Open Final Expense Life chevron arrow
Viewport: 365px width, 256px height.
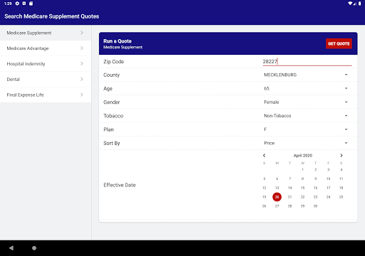click(x=82, y=95)
